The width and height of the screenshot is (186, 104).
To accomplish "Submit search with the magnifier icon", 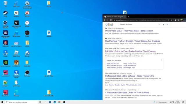I will pos(167,25).
